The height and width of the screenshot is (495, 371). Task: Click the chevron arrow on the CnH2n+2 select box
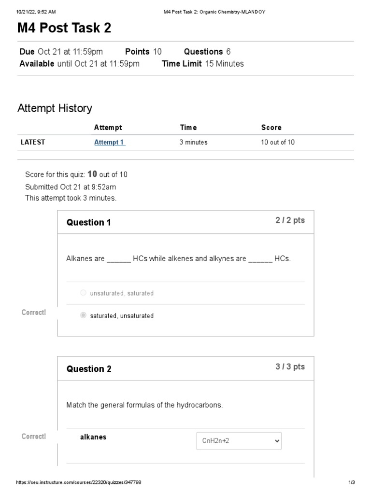[276, 441]
